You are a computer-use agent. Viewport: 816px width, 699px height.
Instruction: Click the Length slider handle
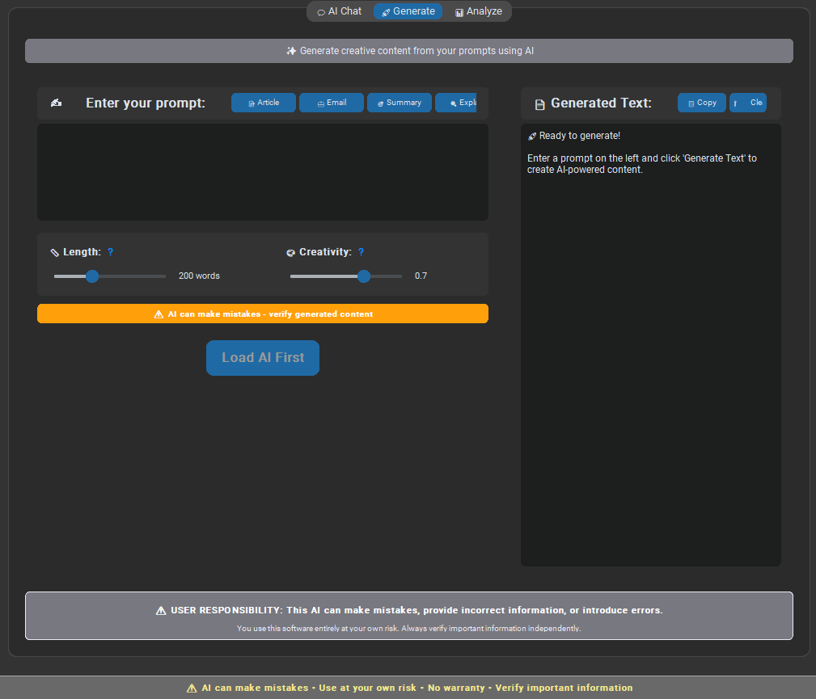92,276
